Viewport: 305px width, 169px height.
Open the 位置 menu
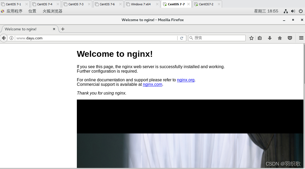[x=32, y=11]
